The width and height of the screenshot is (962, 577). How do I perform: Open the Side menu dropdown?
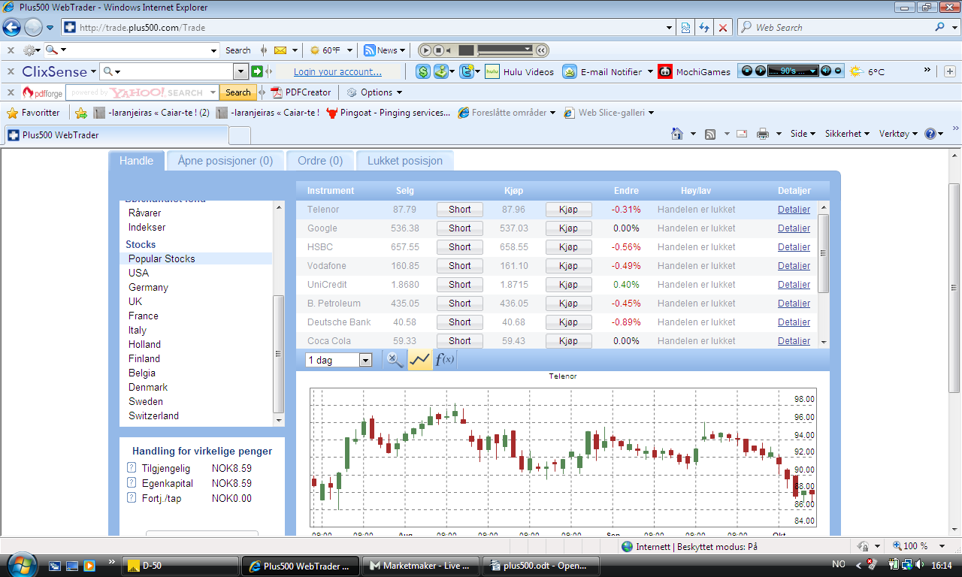[803, 134]
